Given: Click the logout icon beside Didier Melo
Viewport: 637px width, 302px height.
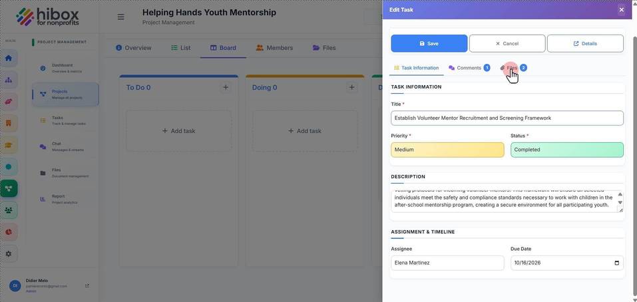Looking at the screenshot, I should point(87,286).
